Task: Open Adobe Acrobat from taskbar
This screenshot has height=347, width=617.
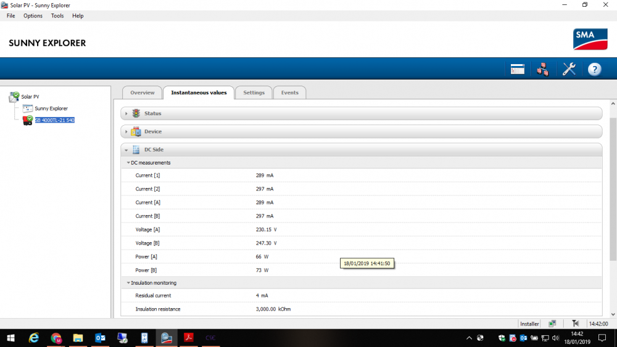Action: [x=188, y=338]
